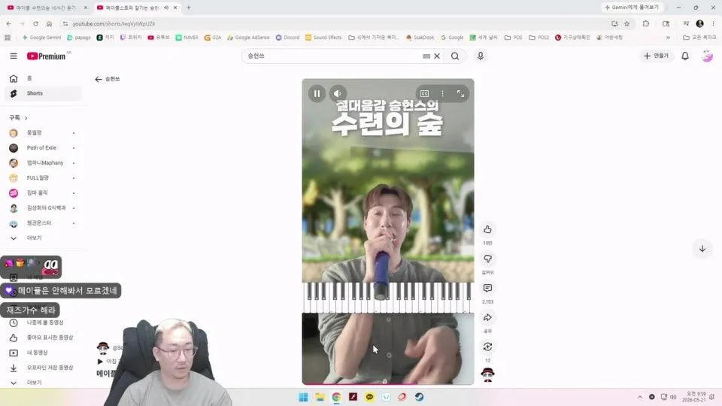Share this Short
Viewport: 722px width, 406px height.
[x=487, y=317]
